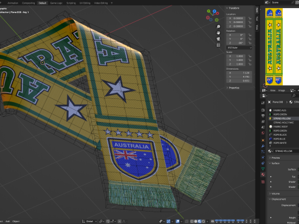Lock Scale Y axis

(250, 60)
